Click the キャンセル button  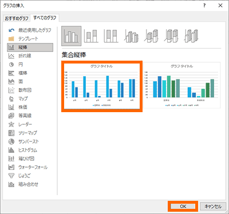213,207
